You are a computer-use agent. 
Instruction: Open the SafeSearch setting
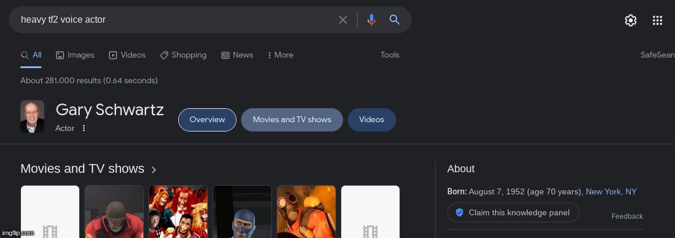click(658, 55)
